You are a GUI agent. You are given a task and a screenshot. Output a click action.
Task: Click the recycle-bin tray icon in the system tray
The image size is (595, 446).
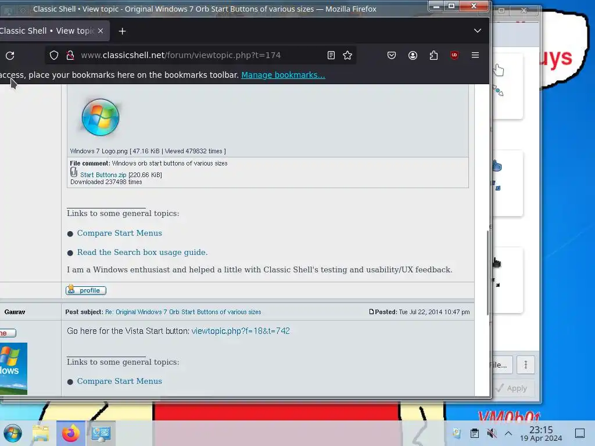pos(457,433)
